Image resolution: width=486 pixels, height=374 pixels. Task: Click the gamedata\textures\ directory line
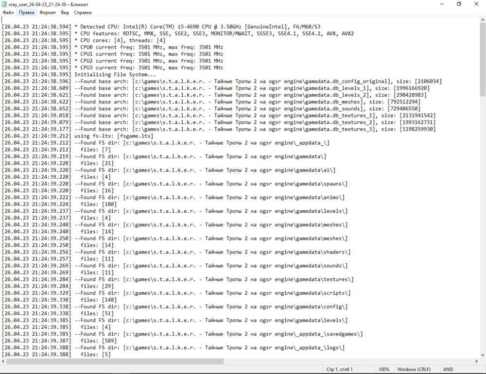click(178, 279)
